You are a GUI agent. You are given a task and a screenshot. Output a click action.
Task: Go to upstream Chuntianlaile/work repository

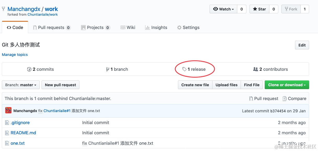pos(43,15)
